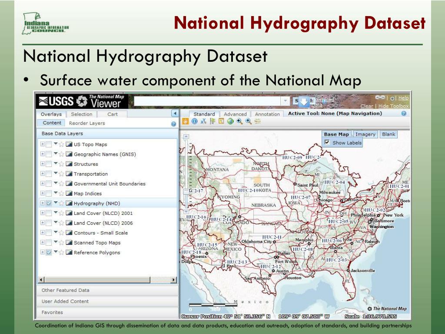The image size is (445, 334).
Task: Click the chain link icon
Action: click(380, 98)
